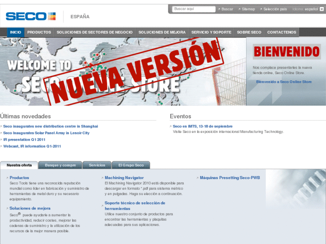Viewport: 326px width, 244px height.
Task: Select the INICIO menu item
Action: 16,32
